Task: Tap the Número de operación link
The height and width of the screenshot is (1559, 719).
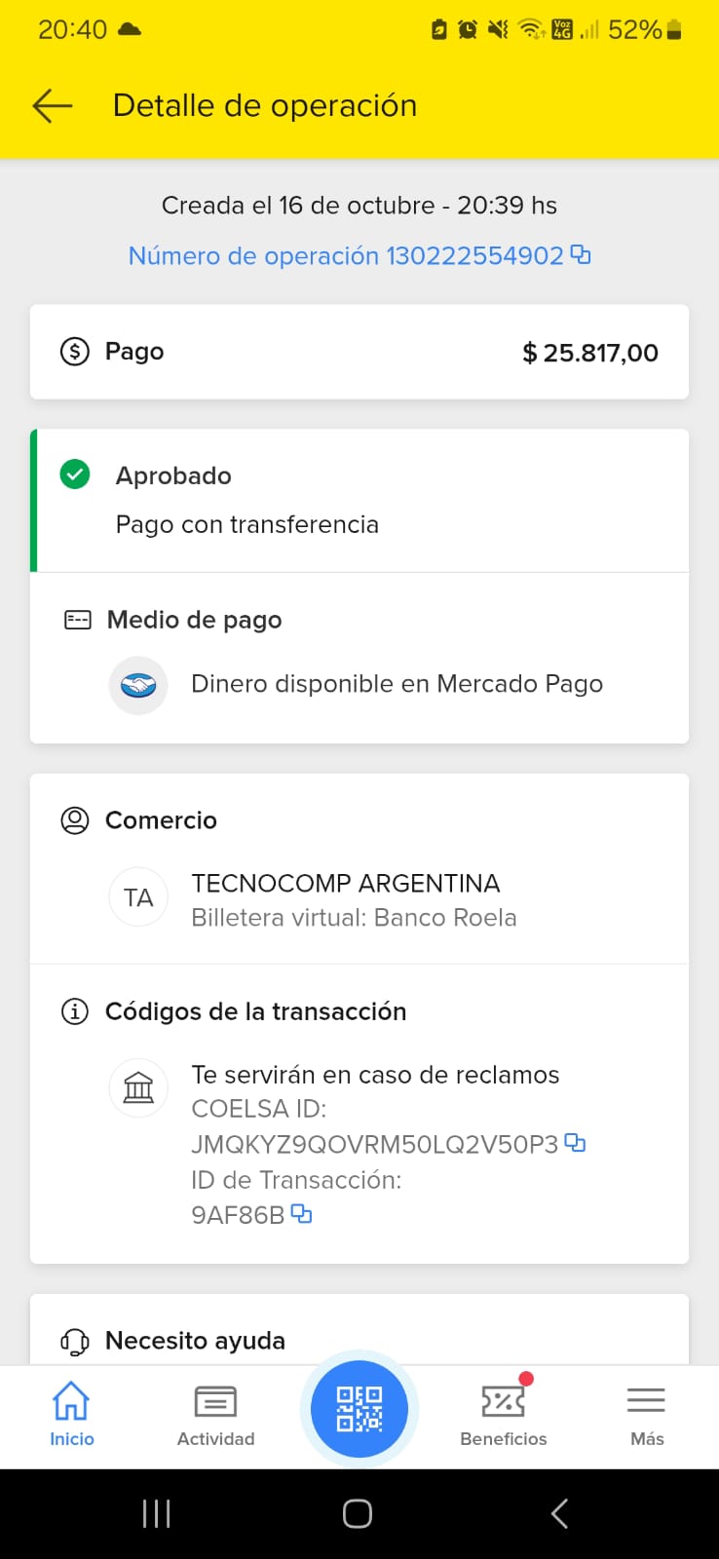Action: coord(346,255)
